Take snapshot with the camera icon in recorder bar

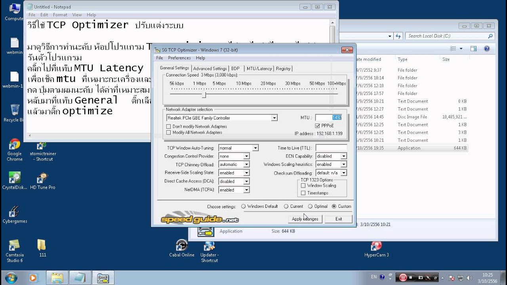[421, 277]
